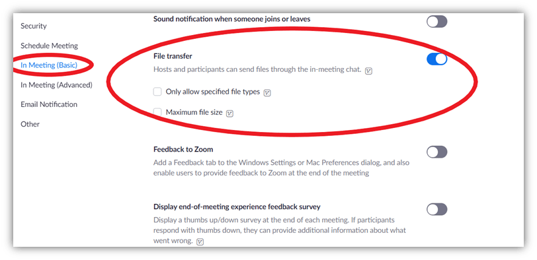Click the Display end-of-meeting experience feedback survey title
The image size is (537, 260).
pyautogui.click(x=237, y=207)
